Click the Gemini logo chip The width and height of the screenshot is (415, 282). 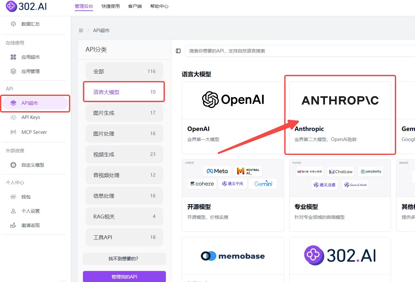263,184
